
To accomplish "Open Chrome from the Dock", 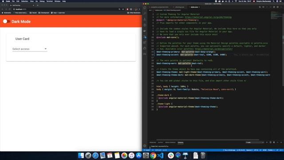I will point(153,156).
